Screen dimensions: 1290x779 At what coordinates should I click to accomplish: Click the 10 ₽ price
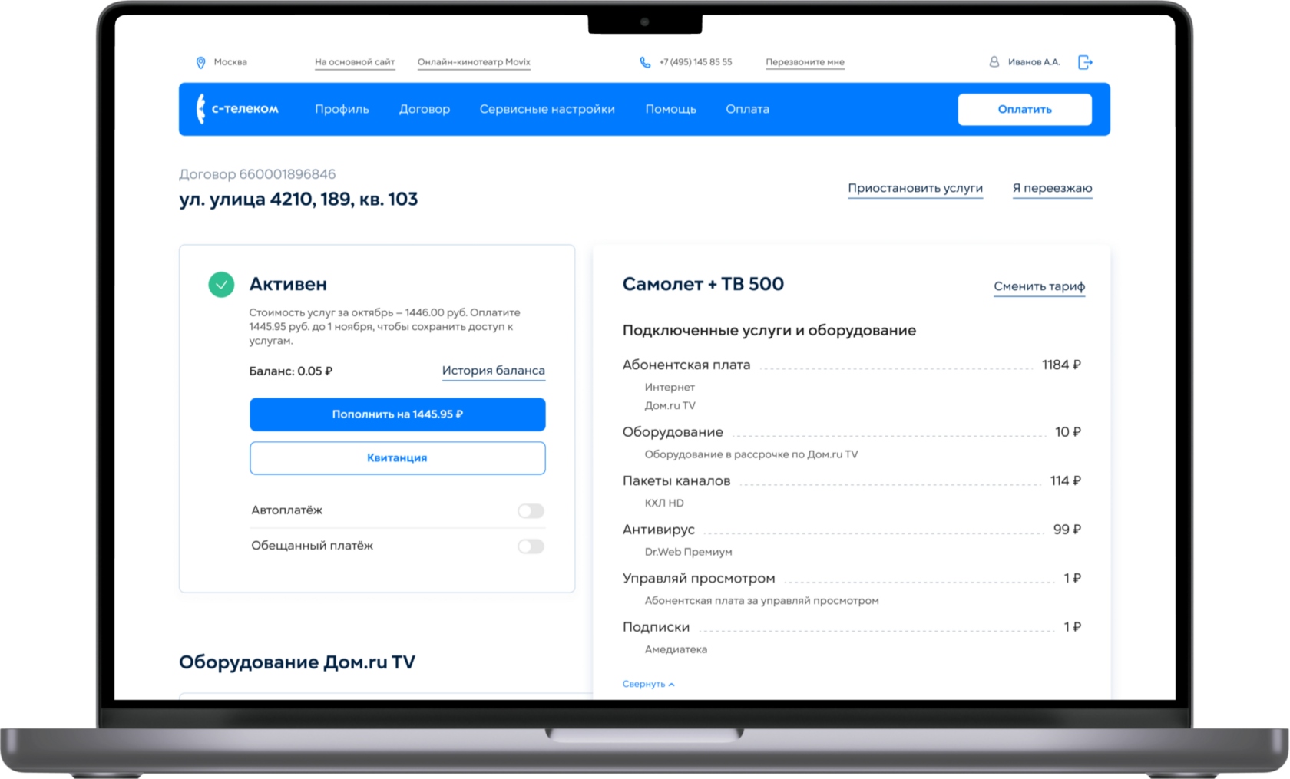(x=1068, y=432)
